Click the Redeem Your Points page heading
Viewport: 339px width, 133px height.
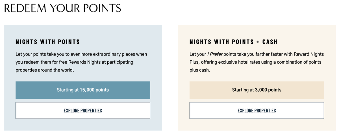63,8
